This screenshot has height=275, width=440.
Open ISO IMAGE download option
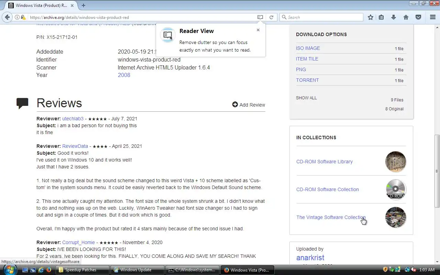tap(308, 48)
